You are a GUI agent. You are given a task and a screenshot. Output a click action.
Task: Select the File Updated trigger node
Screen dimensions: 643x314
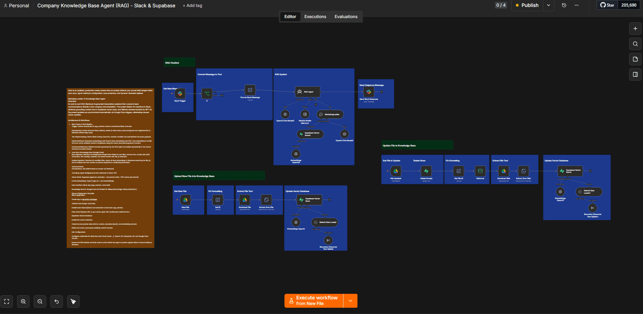396,171
